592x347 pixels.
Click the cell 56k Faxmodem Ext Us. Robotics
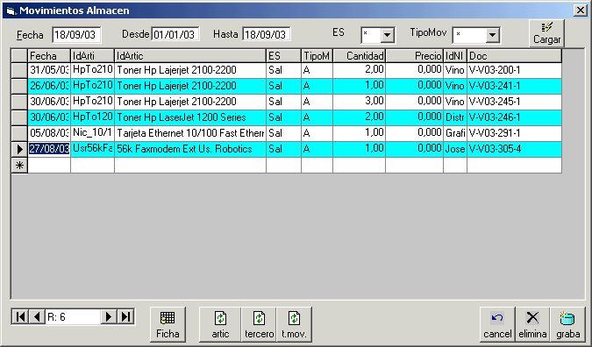[x=190, y=149]
